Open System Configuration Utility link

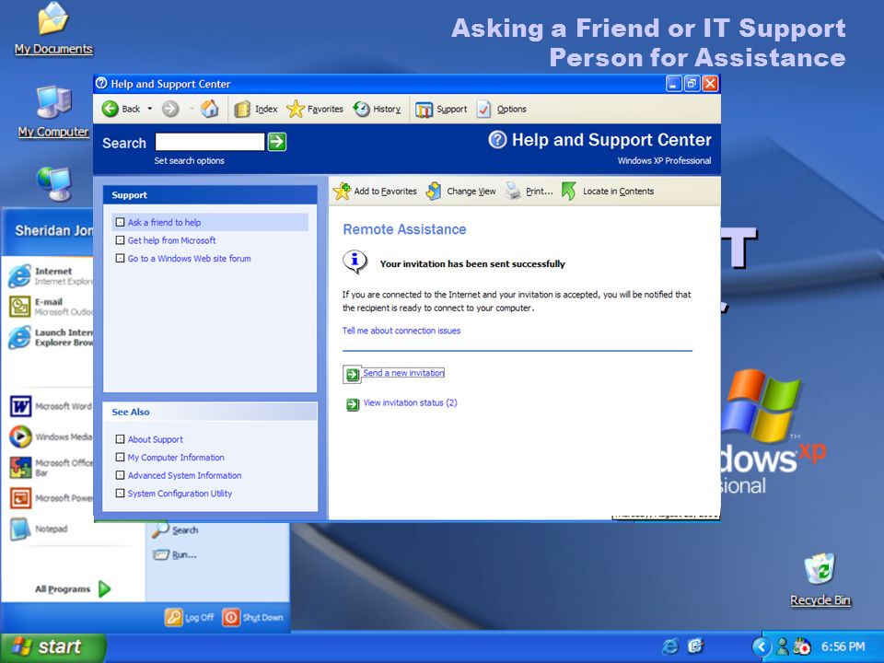180,494
